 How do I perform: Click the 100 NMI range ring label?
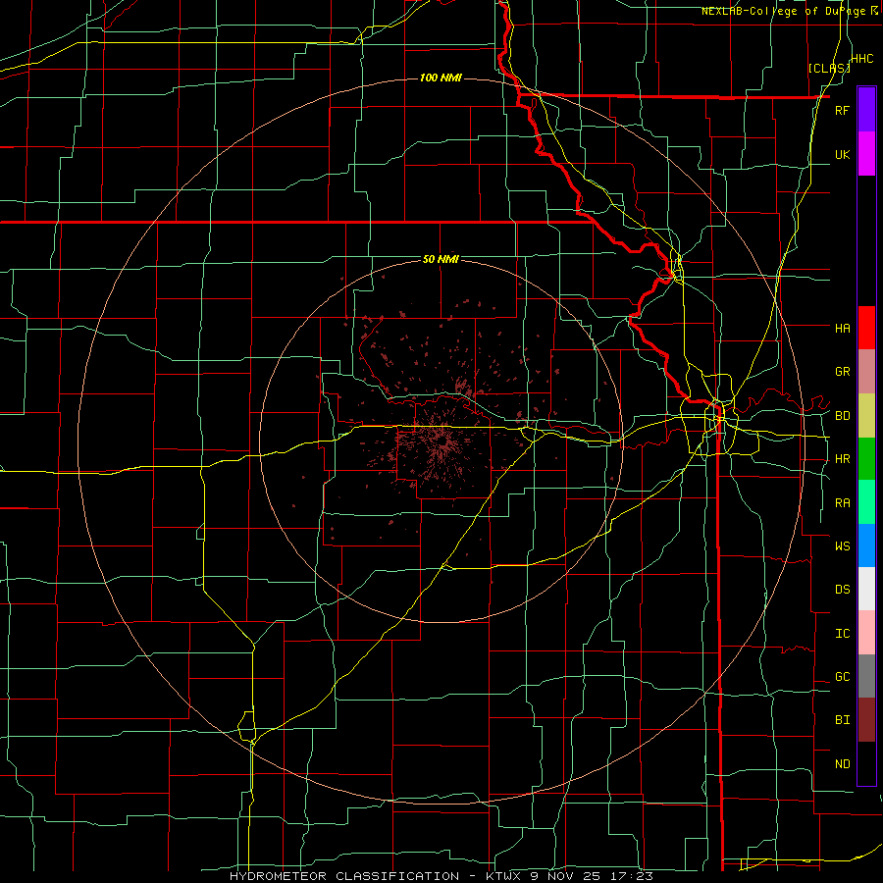click(x=441, y=78)
